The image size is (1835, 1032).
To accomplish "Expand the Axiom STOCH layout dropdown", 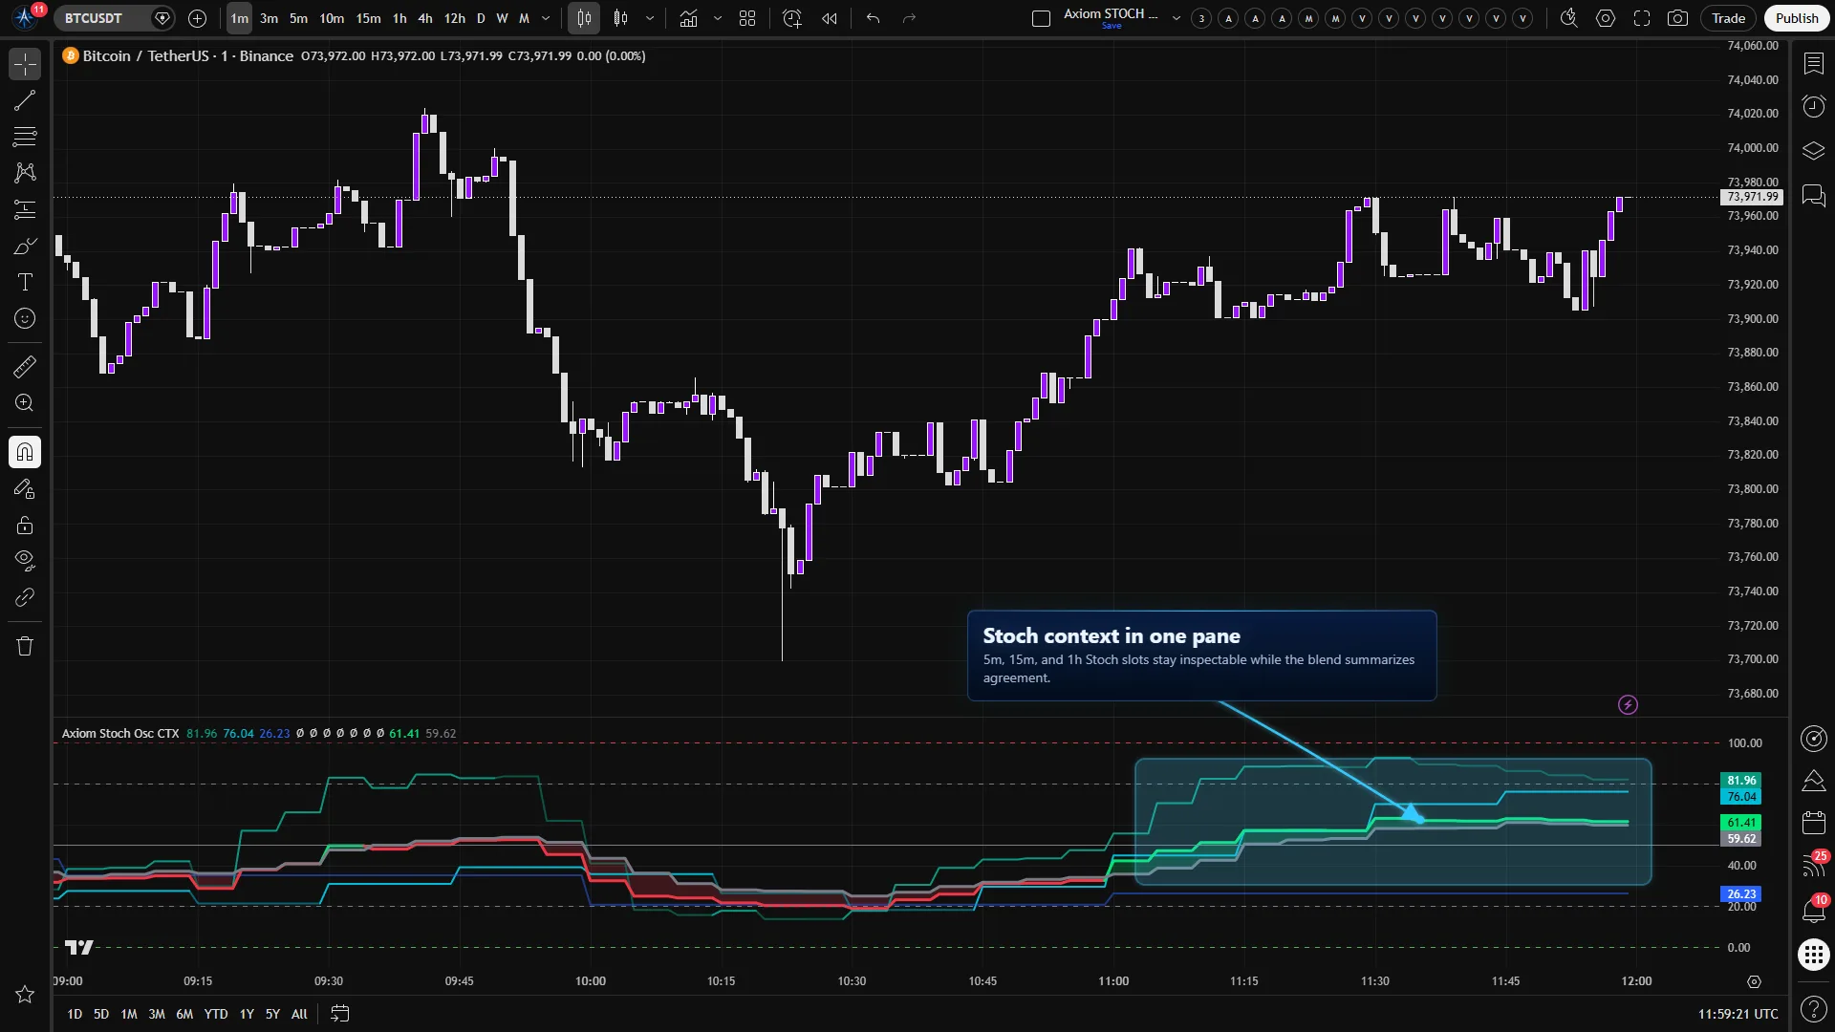I will pyautogui.click(x=1177, y=18).
